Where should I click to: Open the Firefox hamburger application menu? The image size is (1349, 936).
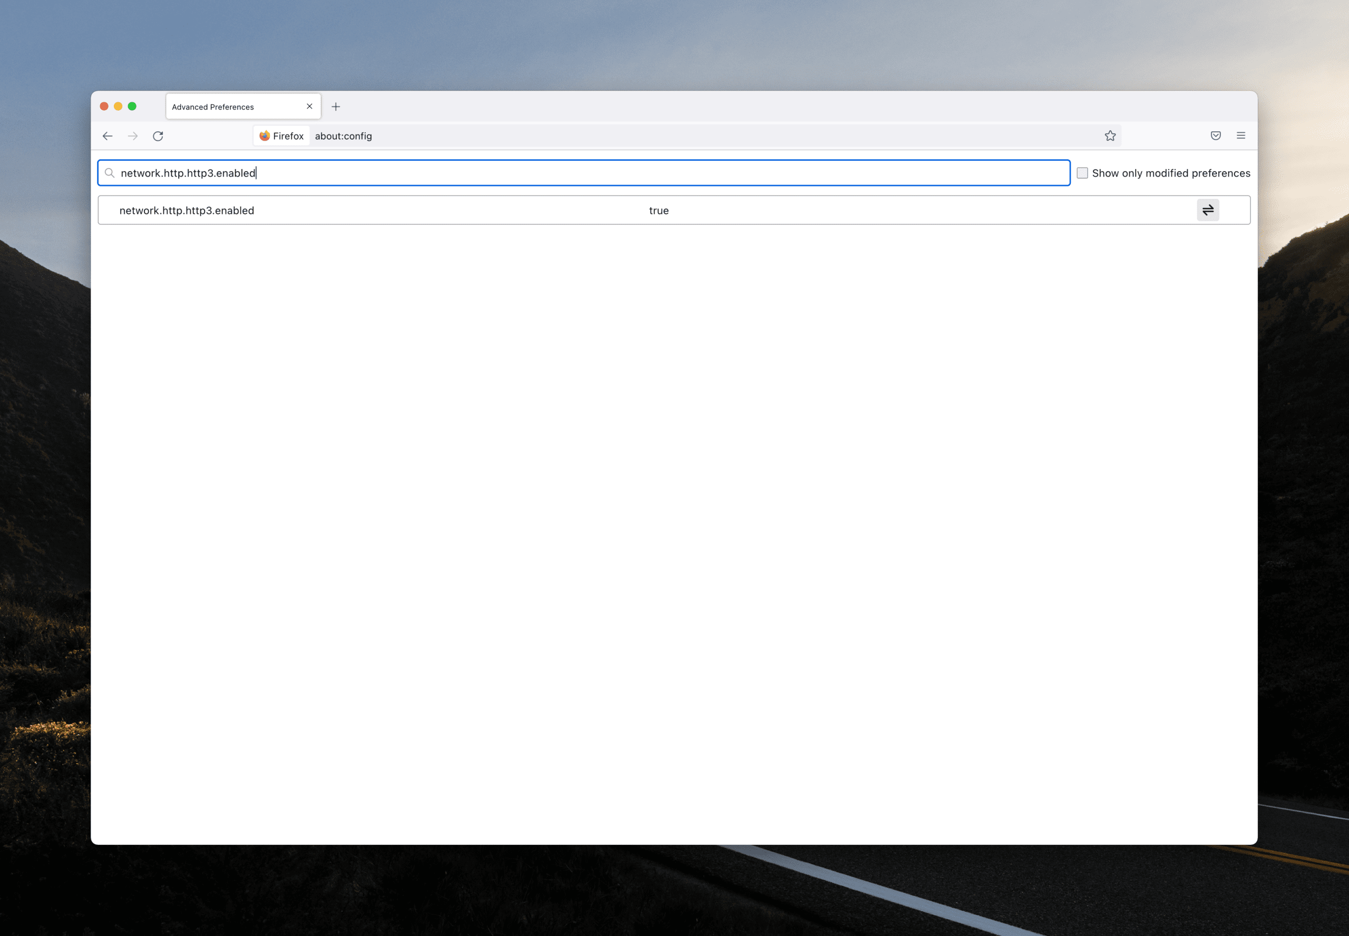click(x=1240, y=136)
